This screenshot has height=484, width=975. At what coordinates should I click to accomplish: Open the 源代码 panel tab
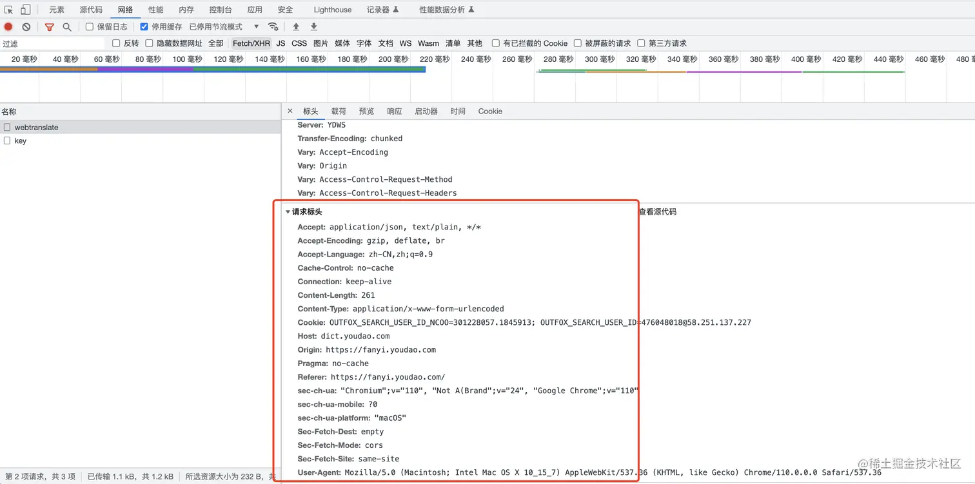91,10
